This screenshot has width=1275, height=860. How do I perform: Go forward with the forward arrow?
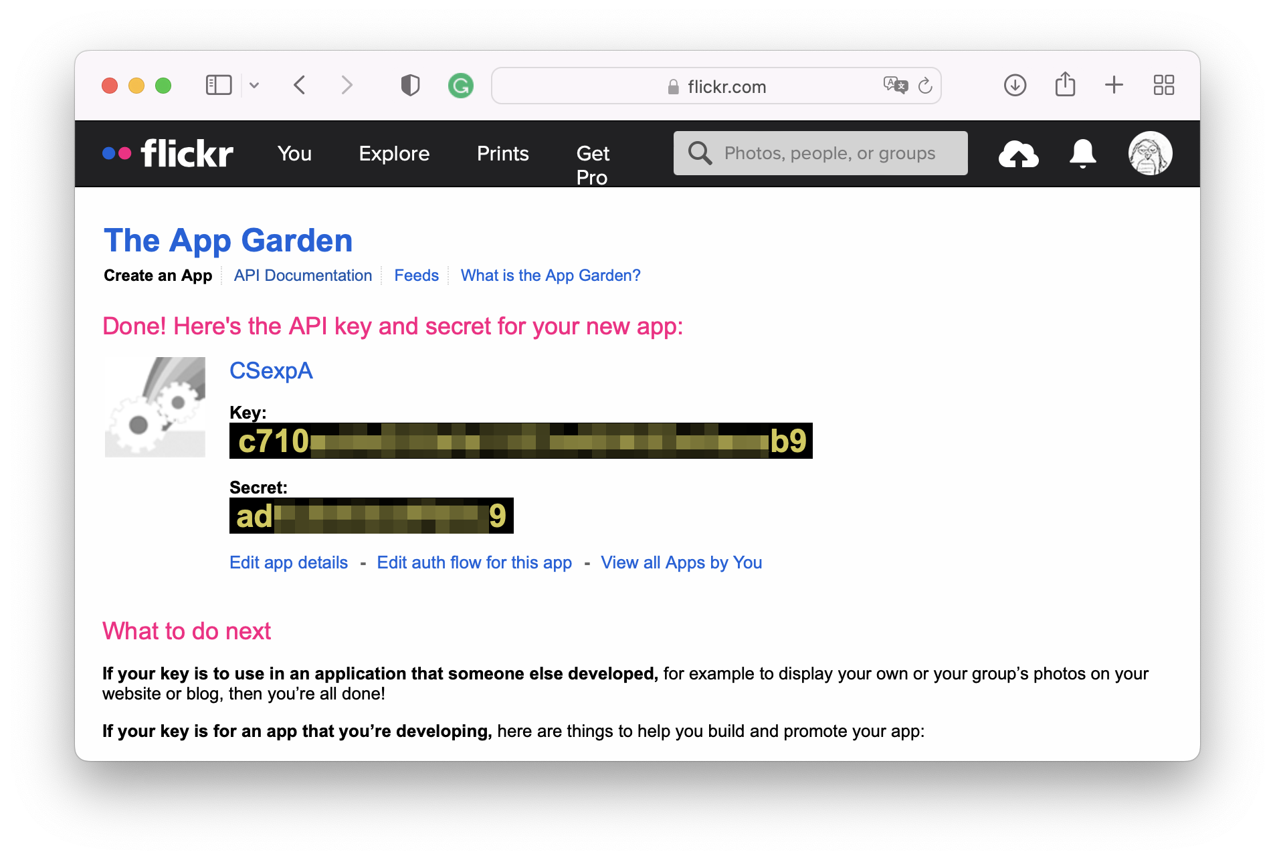(x=346, y=85)
